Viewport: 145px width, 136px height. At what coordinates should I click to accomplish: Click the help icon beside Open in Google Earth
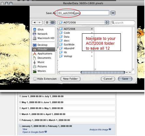coord(46,132)
